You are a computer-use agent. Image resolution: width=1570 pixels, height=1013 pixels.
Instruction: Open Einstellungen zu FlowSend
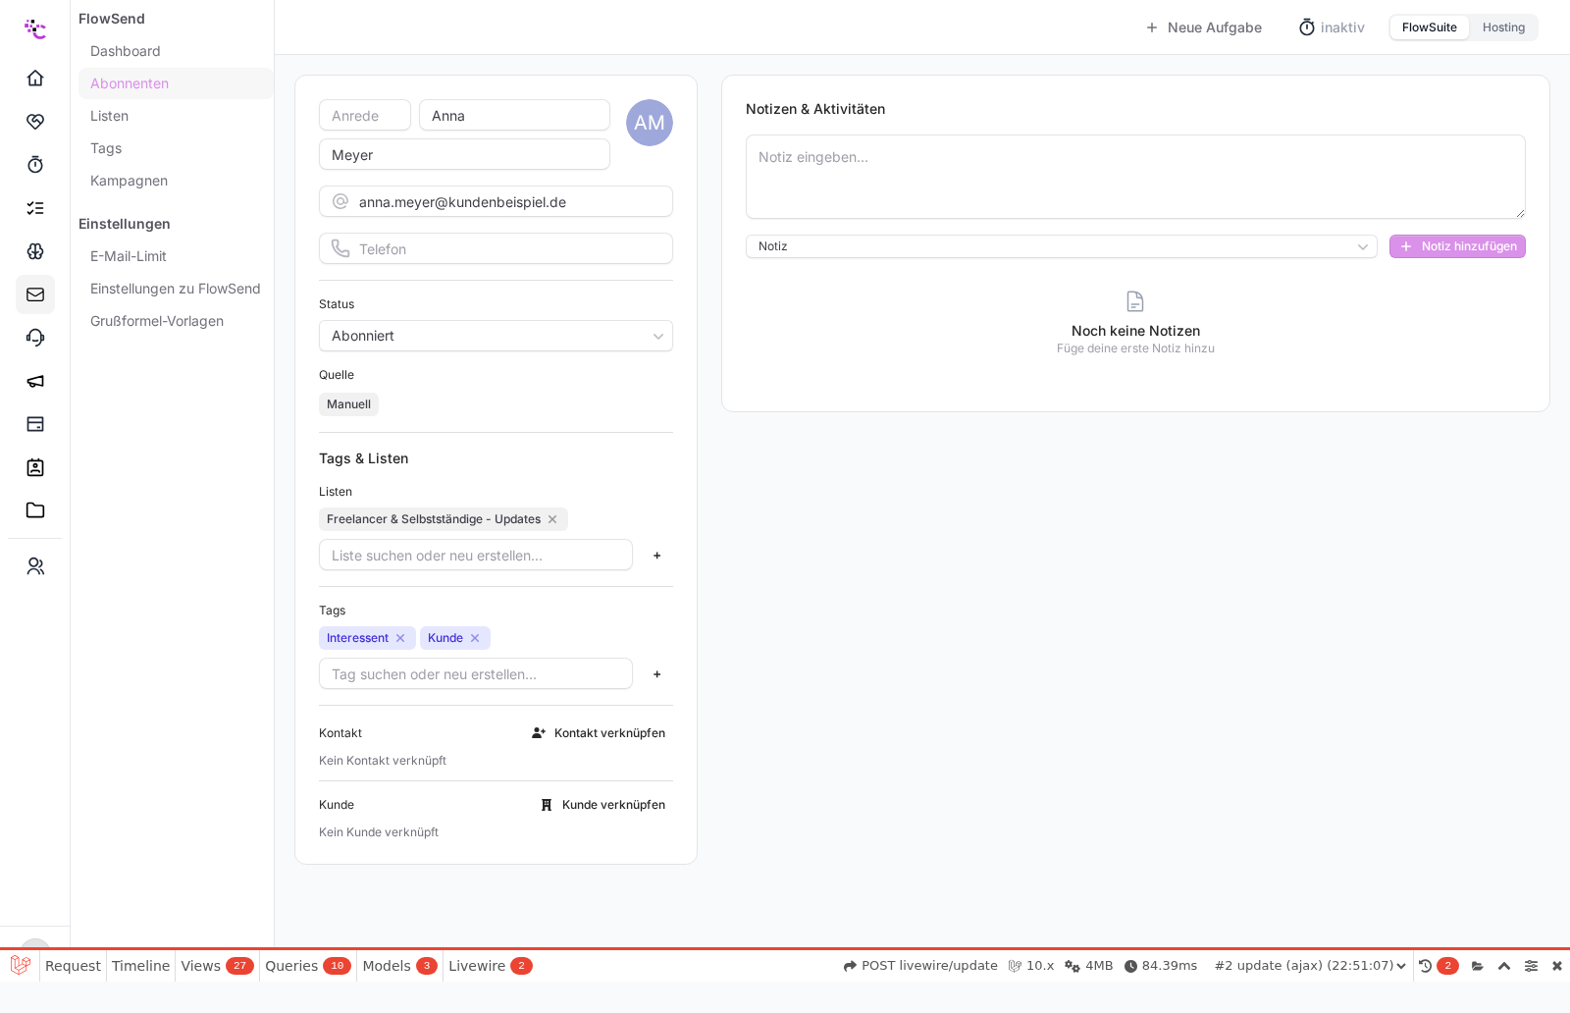tap(176, 289)
